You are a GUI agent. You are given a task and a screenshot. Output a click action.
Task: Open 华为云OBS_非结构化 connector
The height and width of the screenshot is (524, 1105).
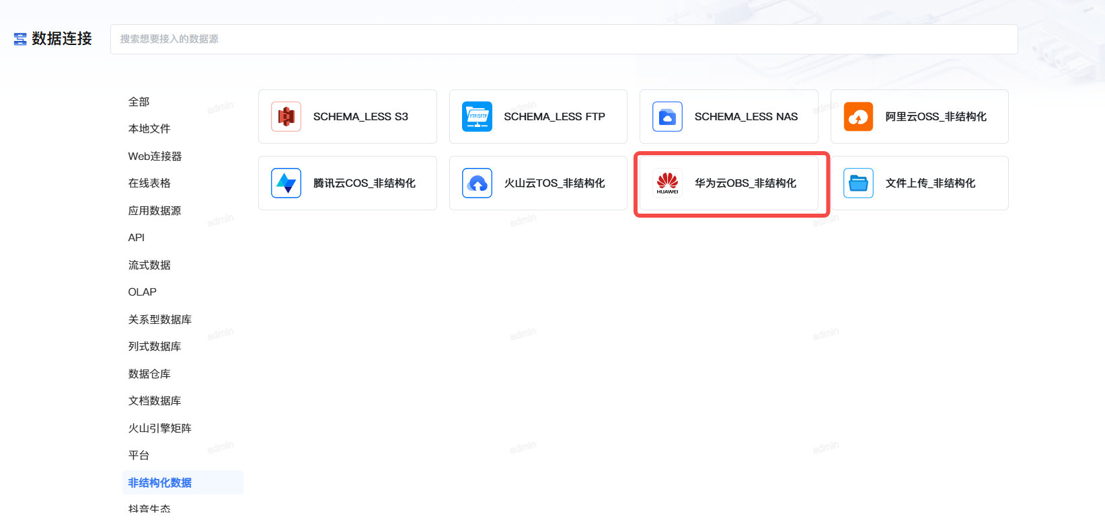pyautogui.click(x=745, y=183)
